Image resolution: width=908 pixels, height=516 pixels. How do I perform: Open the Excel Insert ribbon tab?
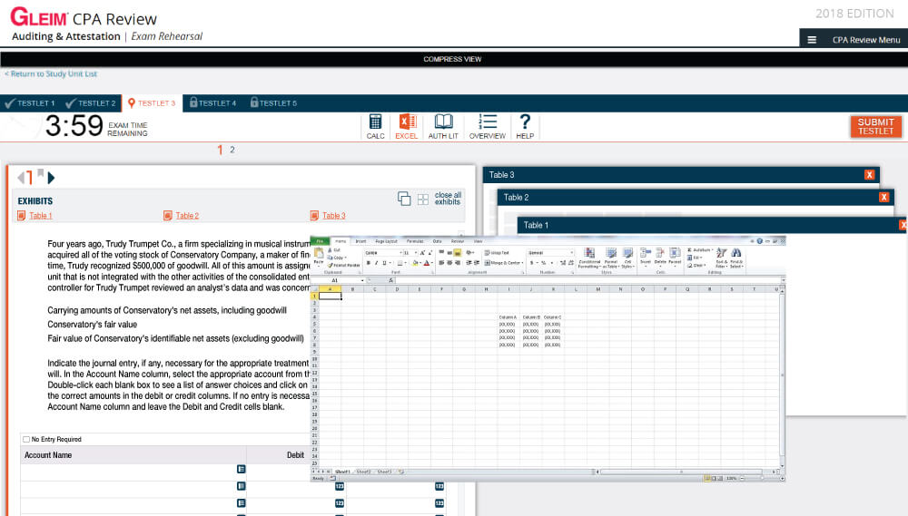pos(360,241)
